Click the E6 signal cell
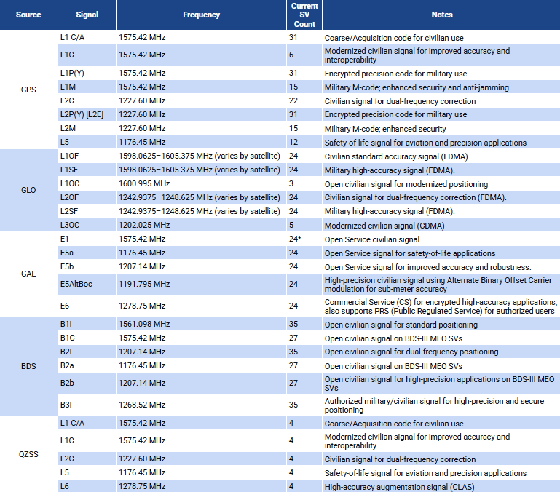 tap(87, 306)
